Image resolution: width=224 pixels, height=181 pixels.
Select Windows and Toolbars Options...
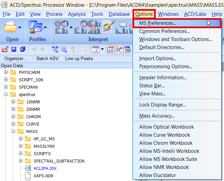coord(177,39)
